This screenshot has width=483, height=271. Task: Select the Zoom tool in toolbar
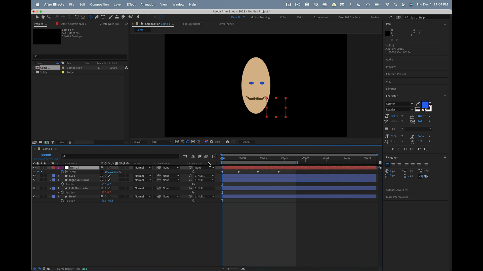(x=49, y=17)
